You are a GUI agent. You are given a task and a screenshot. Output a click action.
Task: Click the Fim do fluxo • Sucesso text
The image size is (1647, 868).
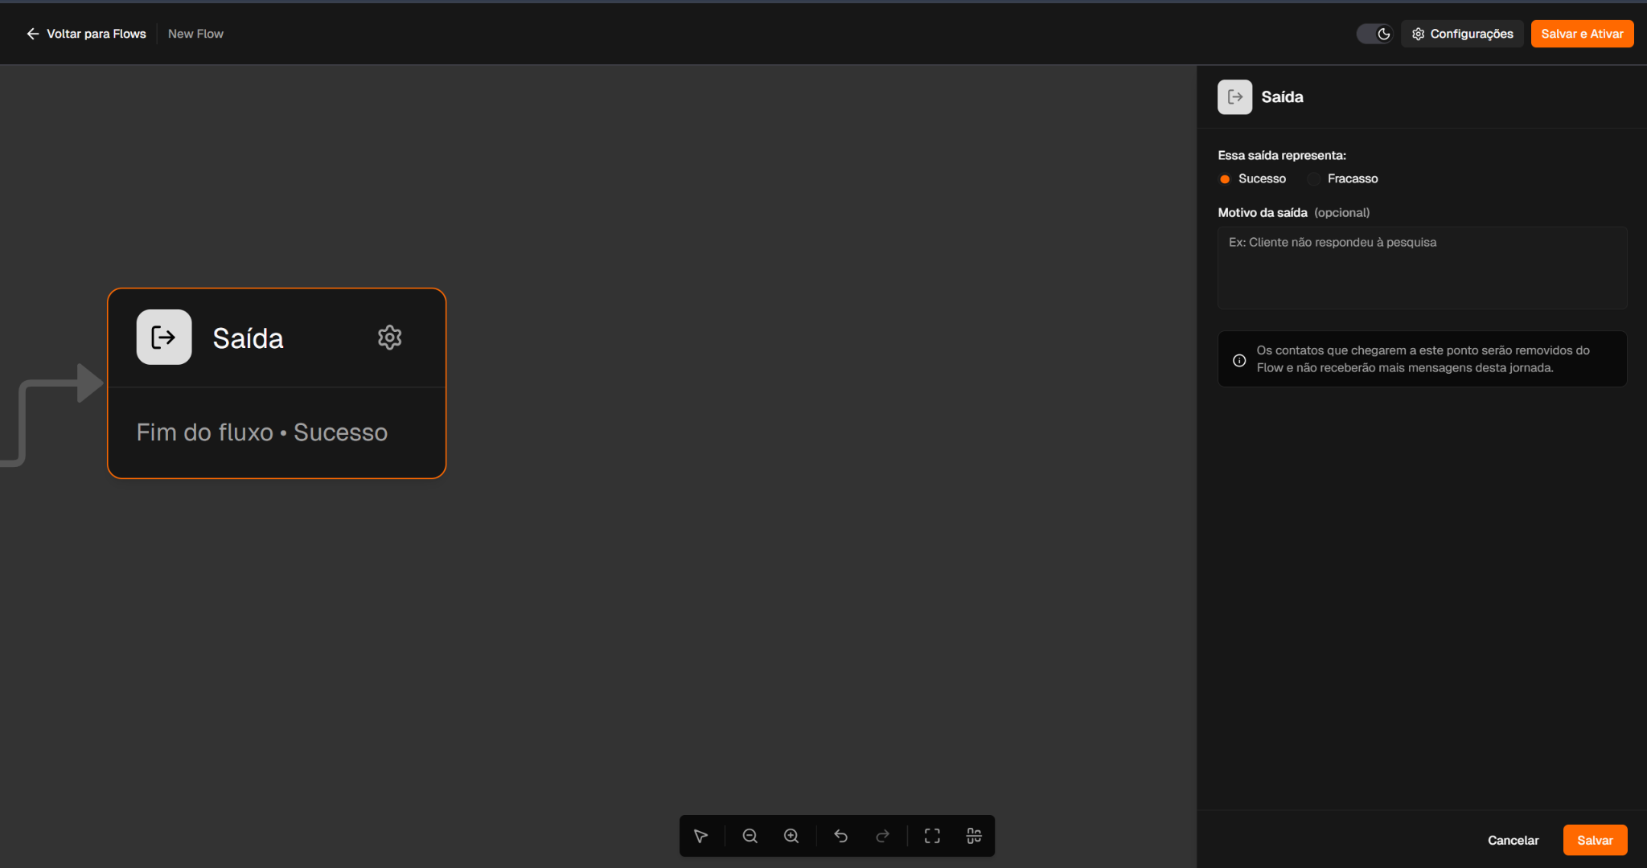[262, 432]
